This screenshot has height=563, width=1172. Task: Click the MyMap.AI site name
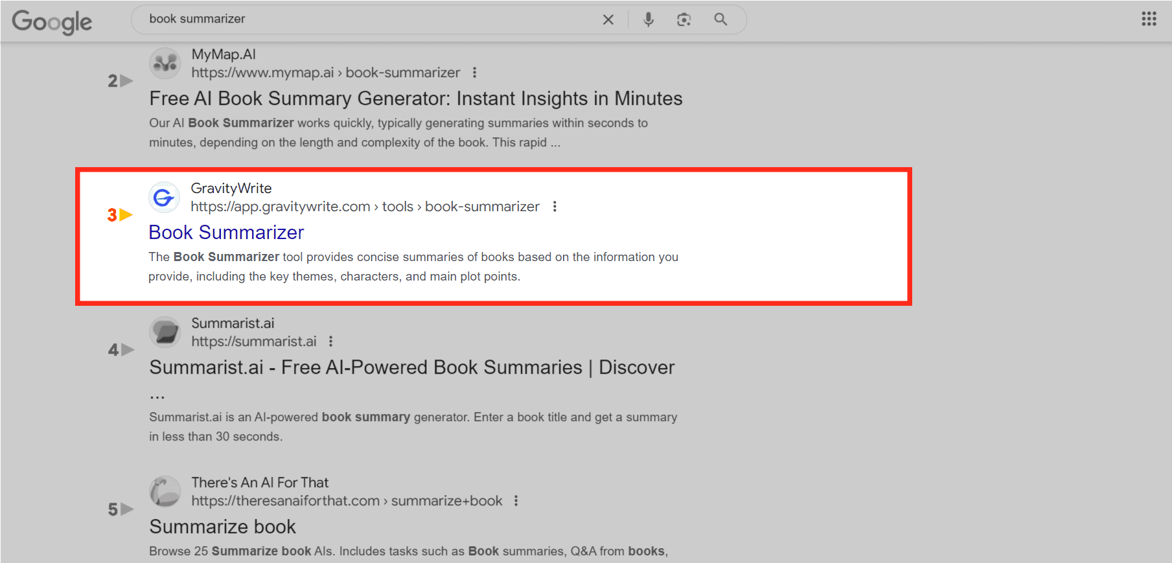coord(224,54)
